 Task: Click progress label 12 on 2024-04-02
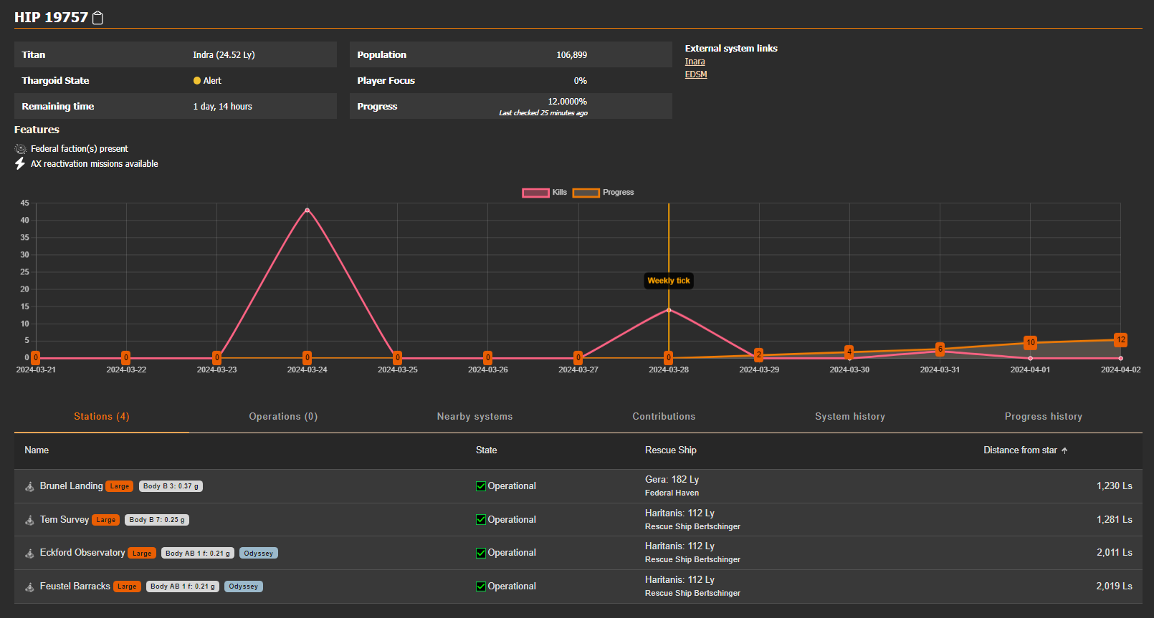point(1120,340)
